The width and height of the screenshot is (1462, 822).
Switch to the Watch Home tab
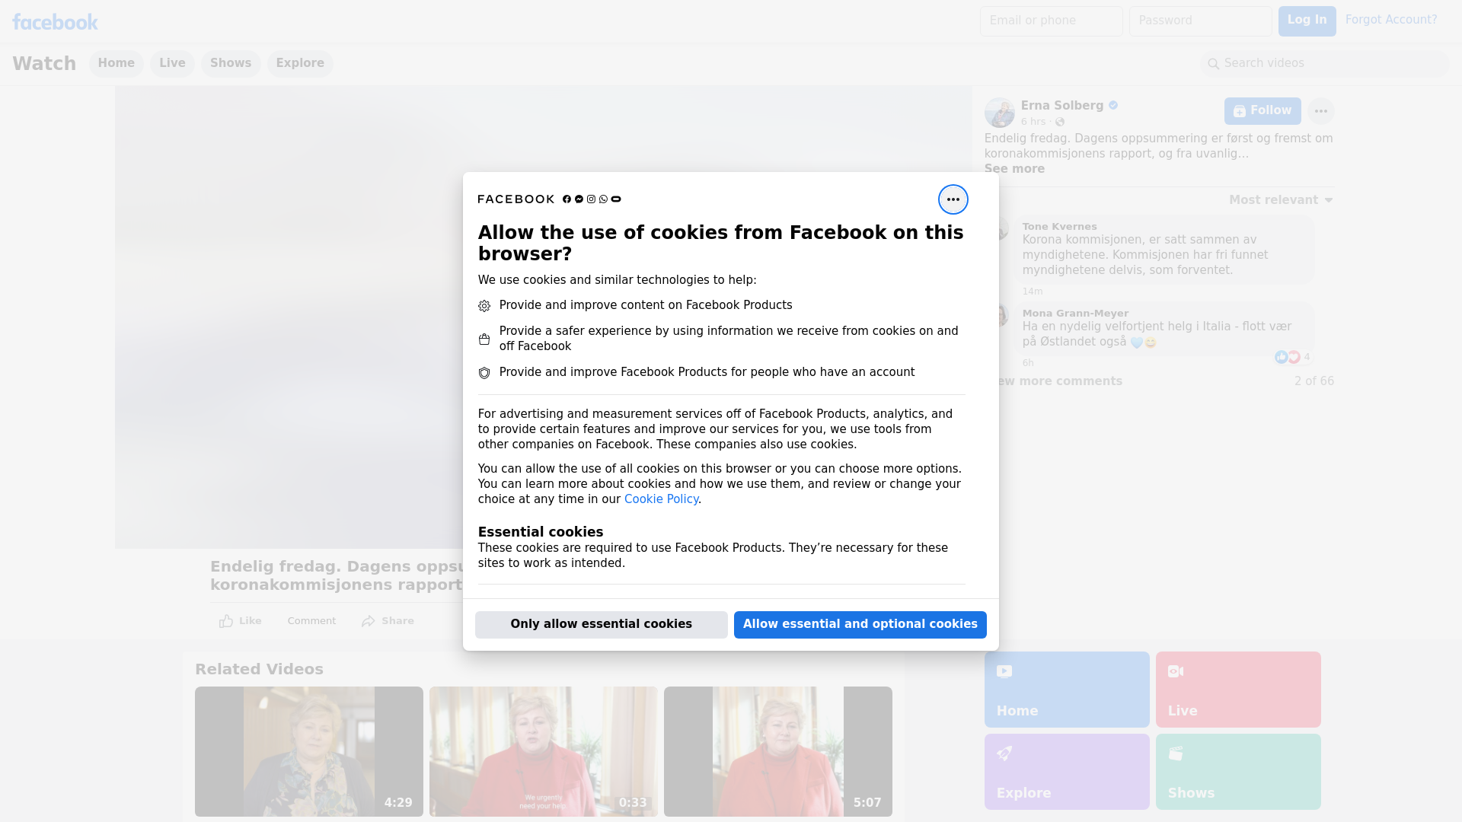click(x=116, y=63)
